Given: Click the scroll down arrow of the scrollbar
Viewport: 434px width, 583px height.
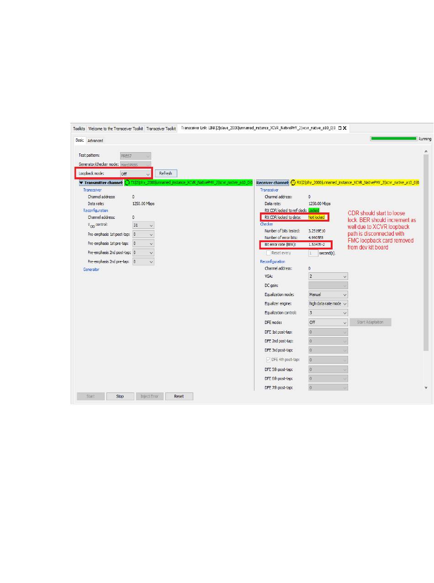Looking at the screenshot, I should point(426,387).
